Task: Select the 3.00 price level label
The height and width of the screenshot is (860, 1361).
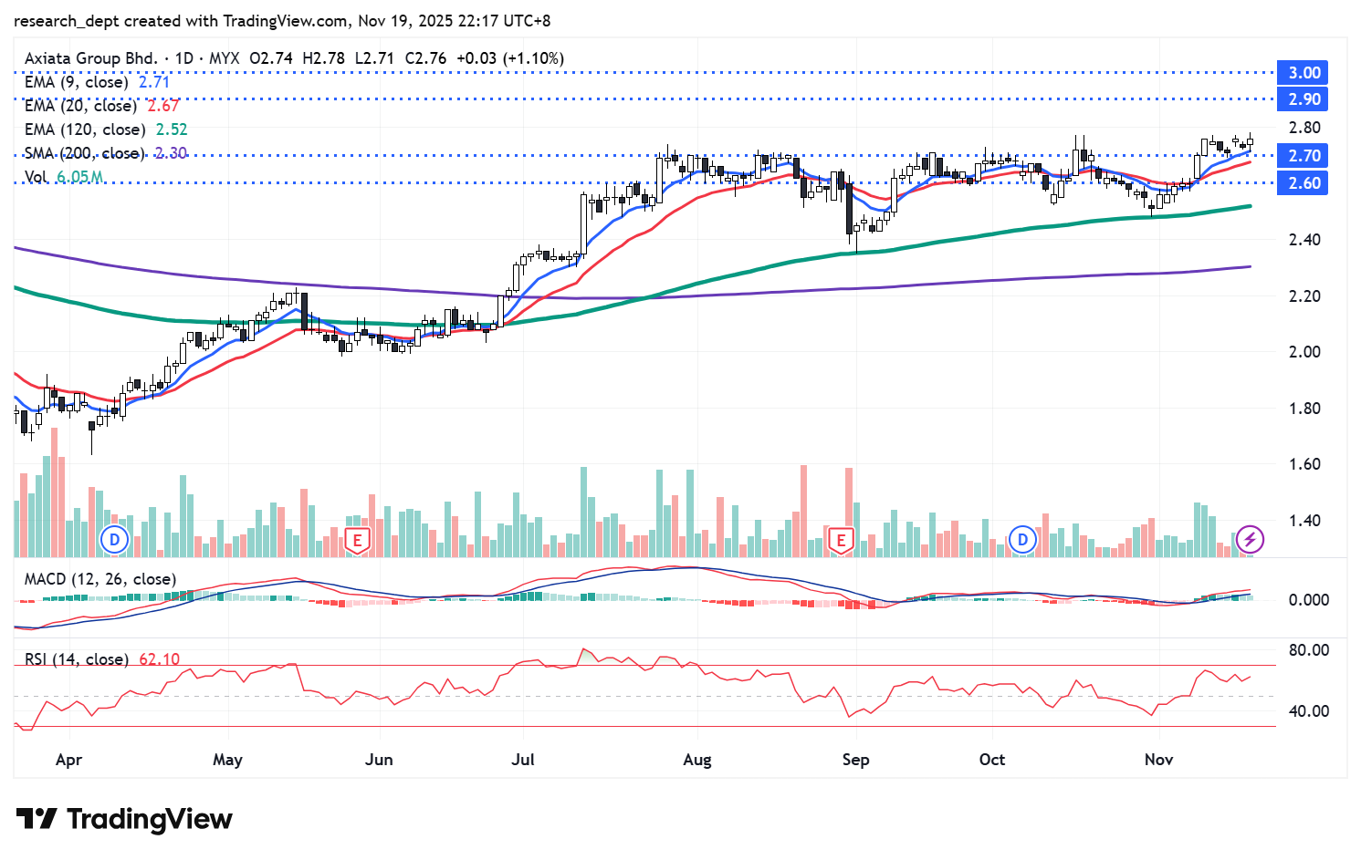Action: 1303,73
